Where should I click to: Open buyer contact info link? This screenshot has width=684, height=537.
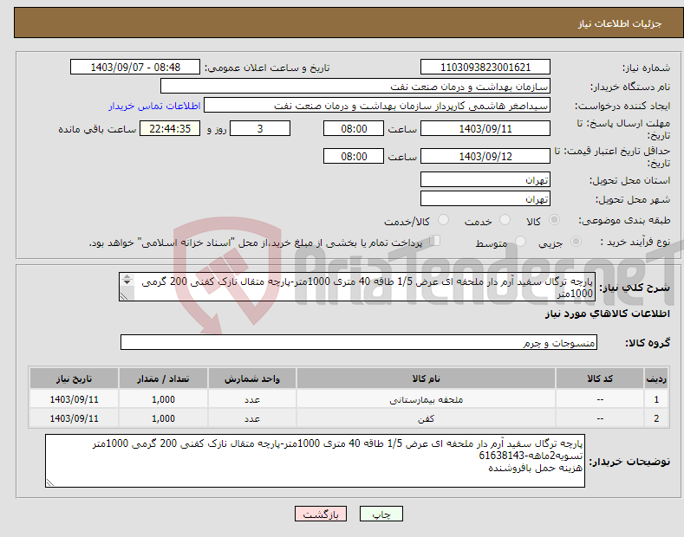point(154,106)
